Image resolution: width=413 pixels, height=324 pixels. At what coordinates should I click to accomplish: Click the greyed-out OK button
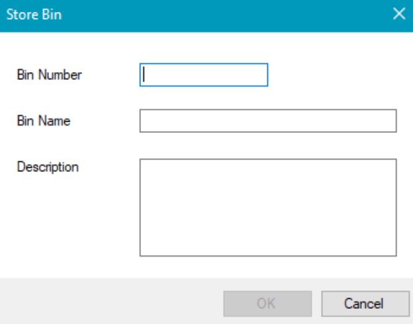pos(265,304)
